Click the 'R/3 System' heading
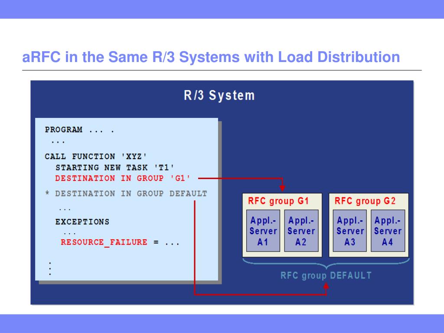 pos(219,95)
